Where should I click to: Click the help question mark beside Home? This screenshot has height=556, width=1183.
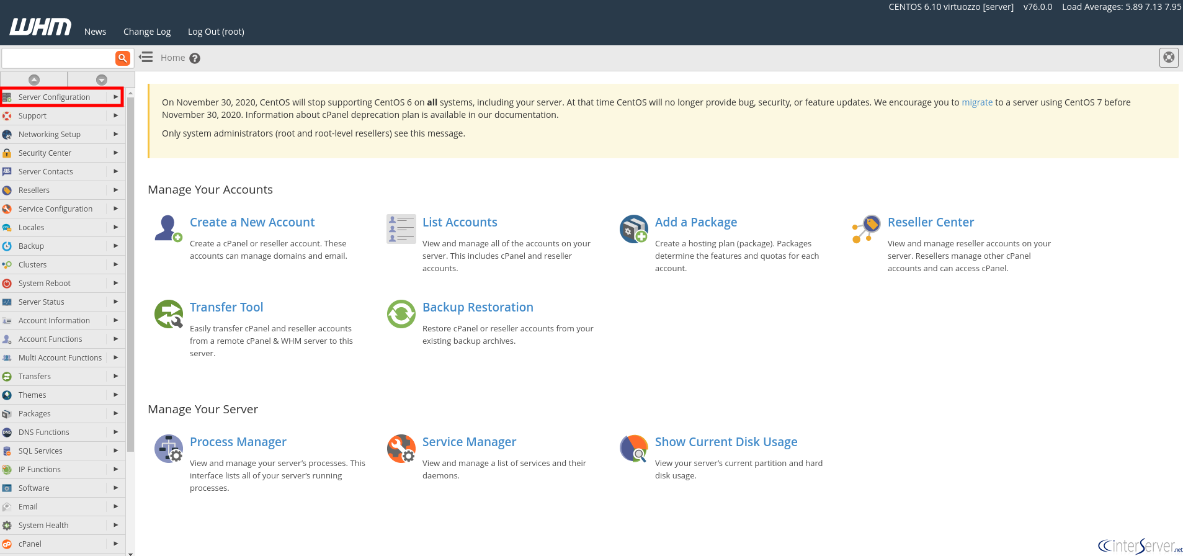tap(195, 58)
